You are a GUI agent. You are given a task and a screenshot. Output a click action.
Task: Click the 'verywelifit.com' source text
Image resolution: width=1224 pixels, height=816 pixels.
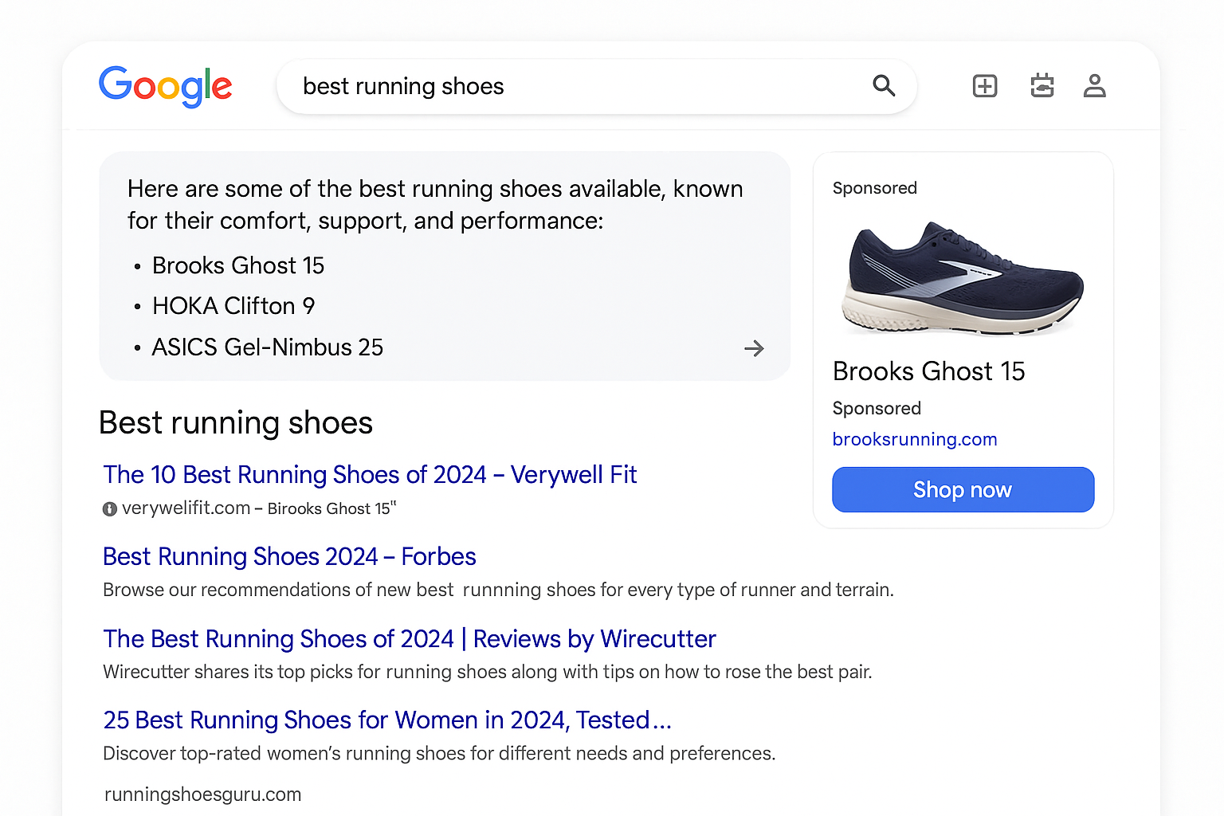(x=186, y=508)
